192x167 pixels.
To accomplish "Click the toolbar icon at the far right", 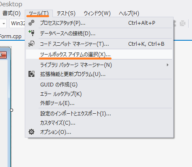I will (x=182, y=23).
